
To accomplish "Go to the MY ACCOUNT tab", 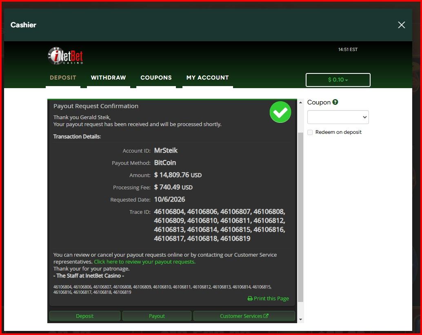I will 207,78.
